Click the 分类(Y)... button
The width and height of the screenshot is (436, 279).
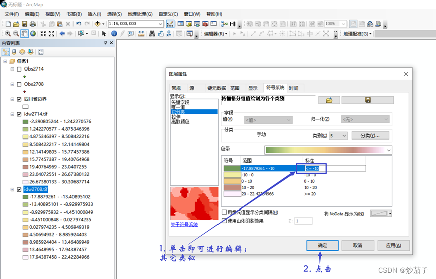(x=370, y=136)
